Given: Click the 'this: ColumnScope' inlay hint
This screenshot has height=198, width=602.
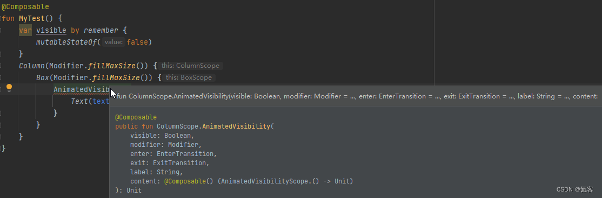Looking at the screenshot, I should click(x=190, y=66).
